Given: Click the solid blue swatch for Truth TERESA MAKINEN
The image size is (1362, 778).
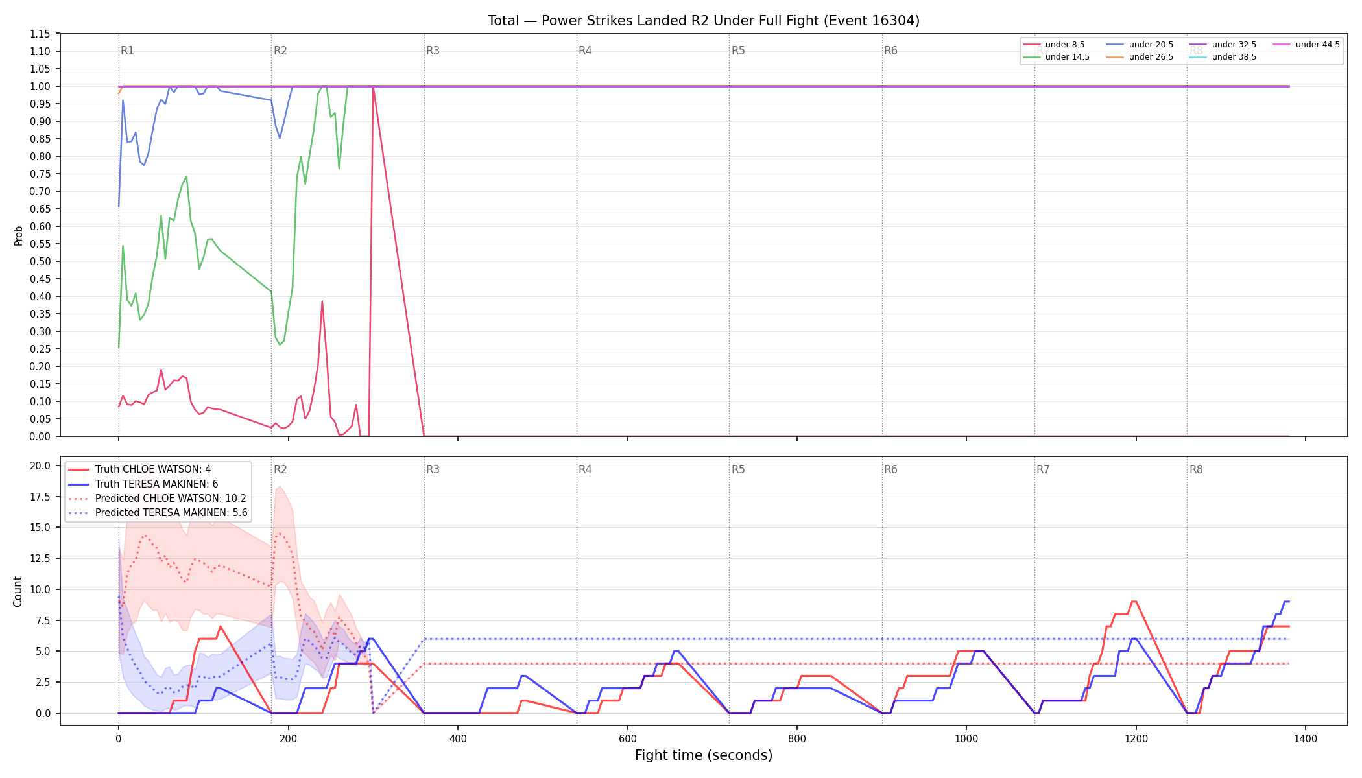Looking at the screenshot, I should pos(78,484).
